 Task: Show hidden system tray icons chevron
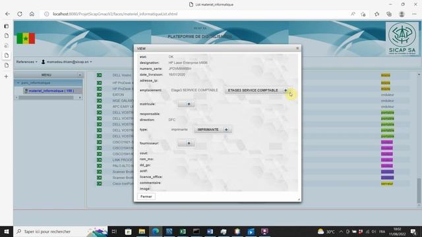341,231
